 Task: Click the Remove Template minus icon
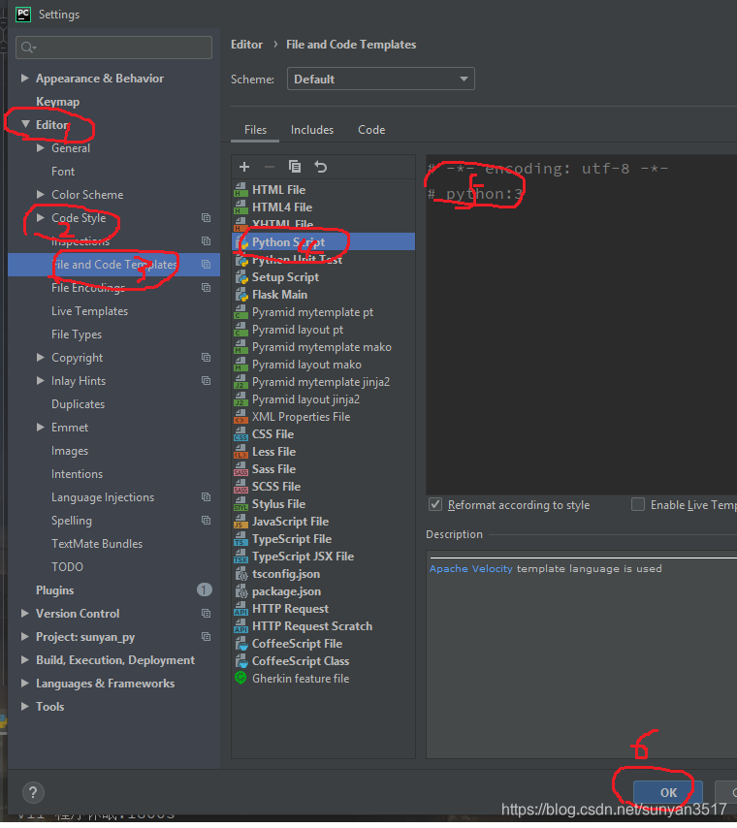270,167
